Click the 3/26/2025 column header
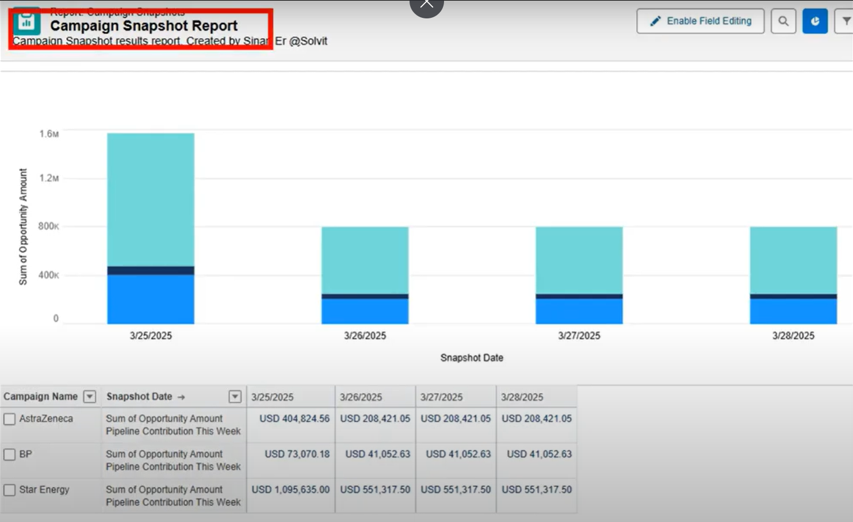The image size is (853, 522). 361,397
